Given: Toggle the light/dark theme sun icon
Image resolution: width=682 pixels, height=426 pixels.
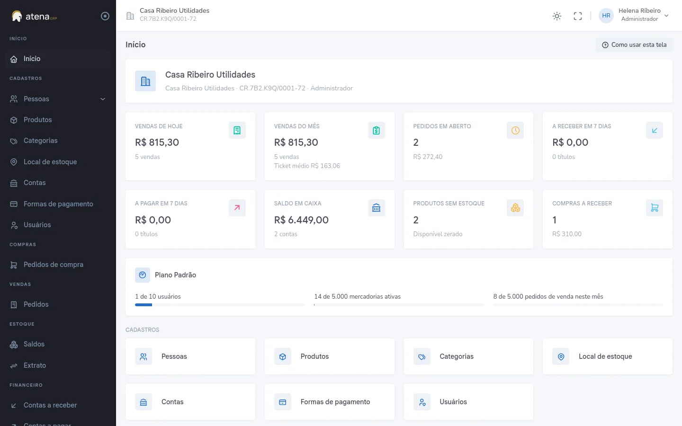Looking at the screenshot, I should coord(557,16).
